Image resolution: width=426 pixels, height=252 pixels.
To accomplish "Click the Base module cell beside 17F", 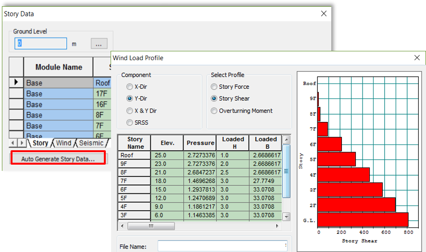I will point(58,94).
